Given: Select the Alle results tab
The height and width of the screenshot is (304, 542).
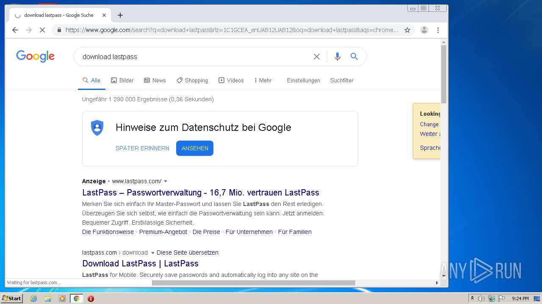Looking at the screenshot, I should point(91,80).
